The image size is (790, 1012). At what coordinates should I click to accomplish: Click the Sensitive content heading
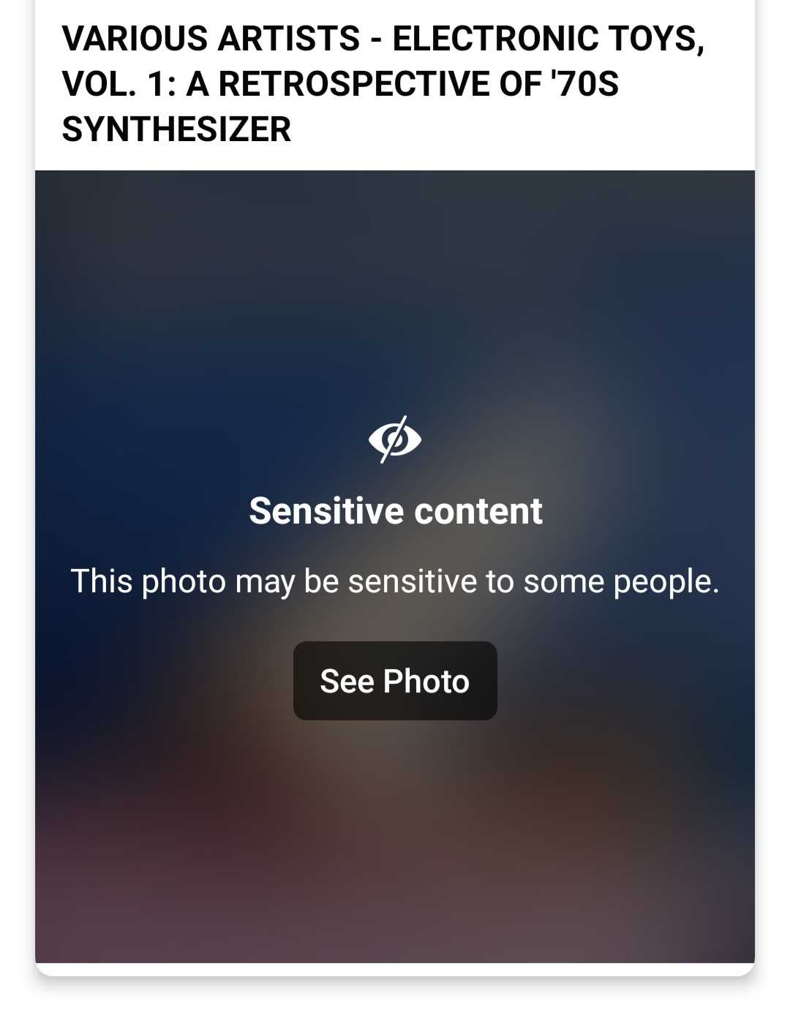(396, 510)
